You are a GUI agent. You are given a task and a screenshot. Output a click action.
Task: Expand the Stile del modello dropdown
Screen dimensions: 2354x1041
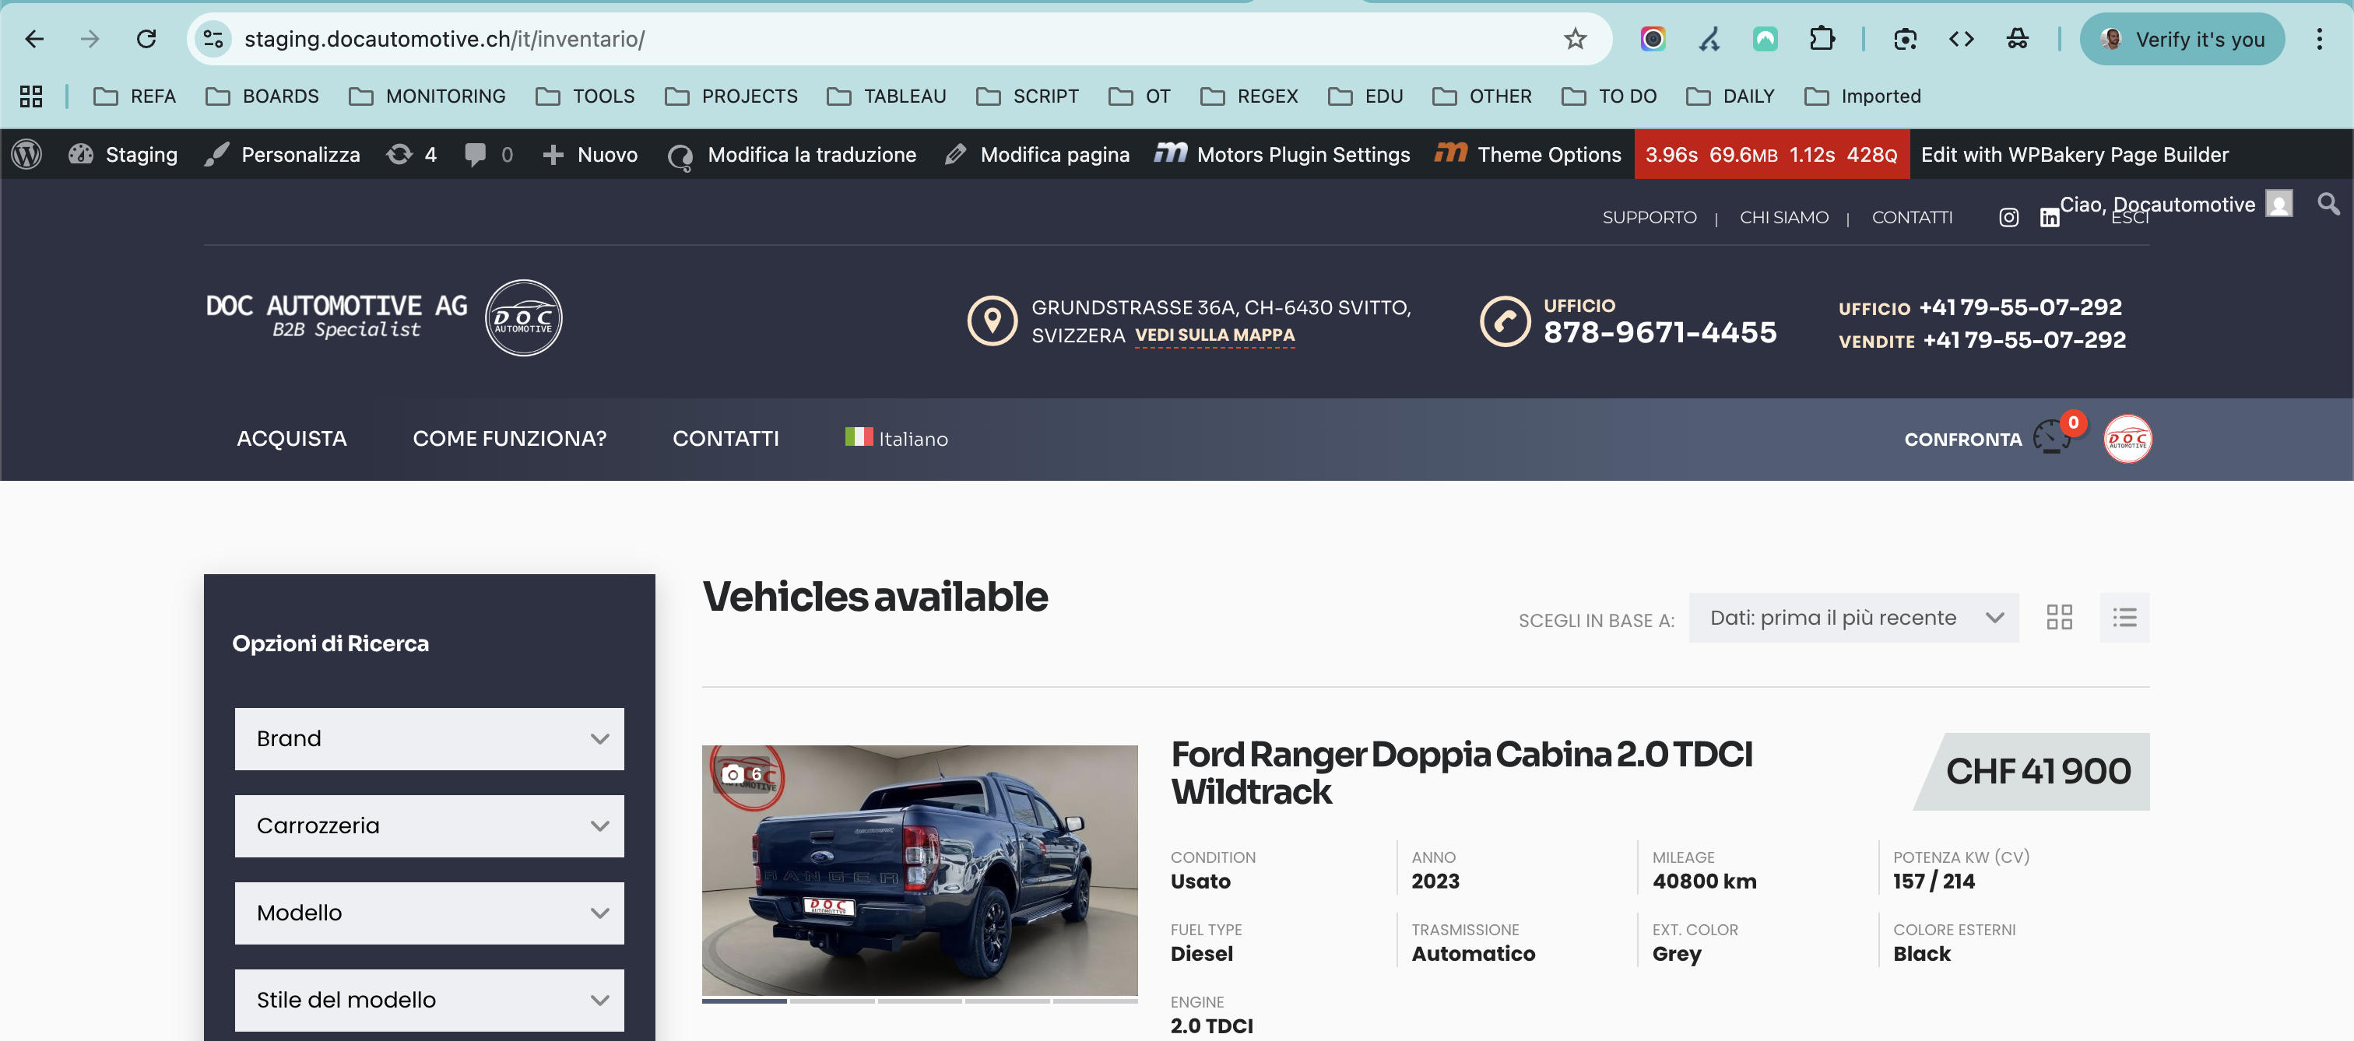430,1000
